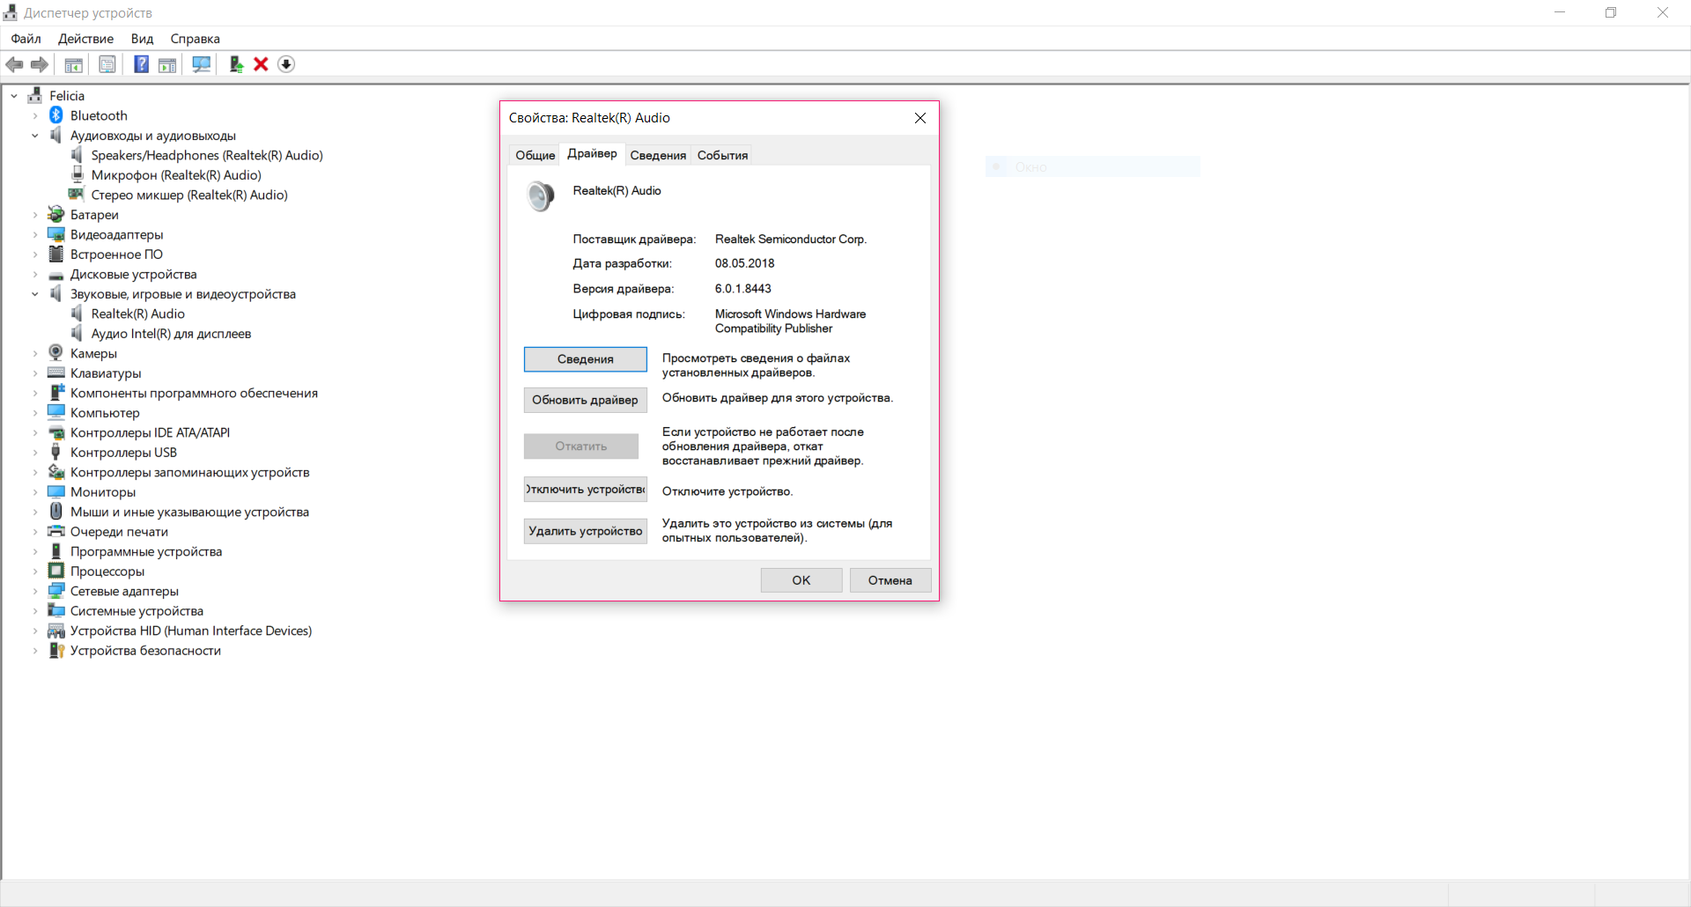Collapse Аудиовходы и аудиовыходы category
This screenshot has width=1691, height=907.
pyautogui.click(x=35, y=136)
